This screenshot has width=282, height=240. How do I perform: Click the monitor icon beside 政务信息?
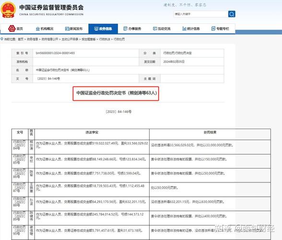(x=96, y=29)
